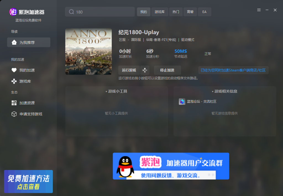Click the home icon beside 为我推荐
Viewport: 283px width, 196px height.
[14, 42]
